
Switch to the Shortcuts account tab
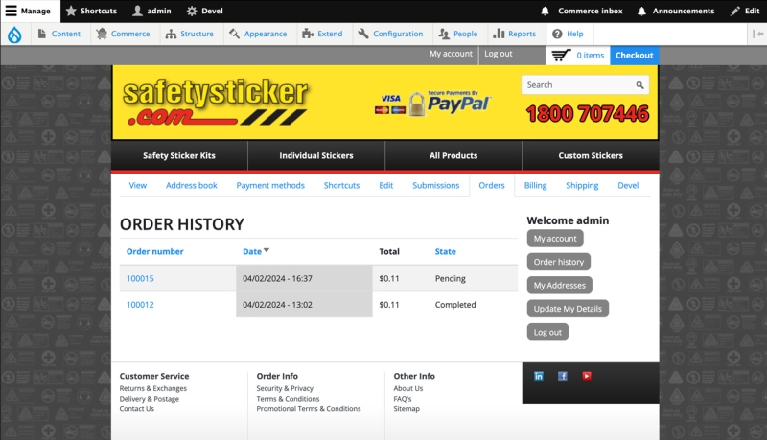(341, 185)
